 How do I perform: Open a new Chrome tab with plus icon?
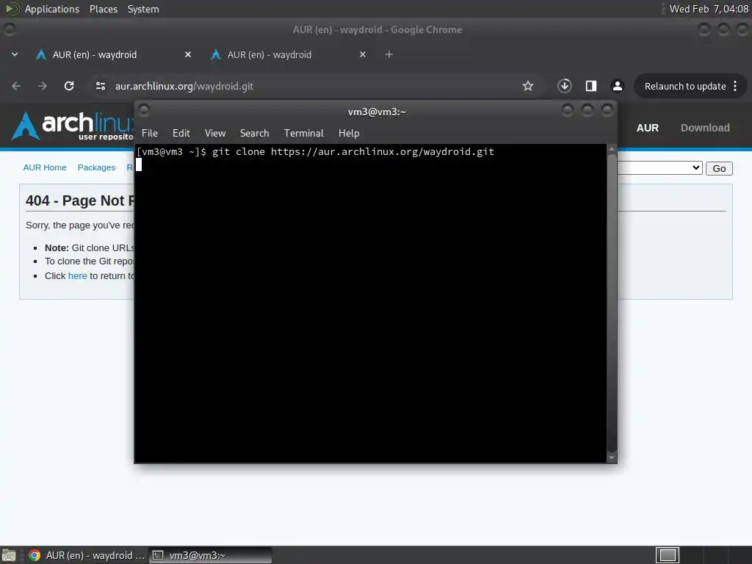click(389, 54)
